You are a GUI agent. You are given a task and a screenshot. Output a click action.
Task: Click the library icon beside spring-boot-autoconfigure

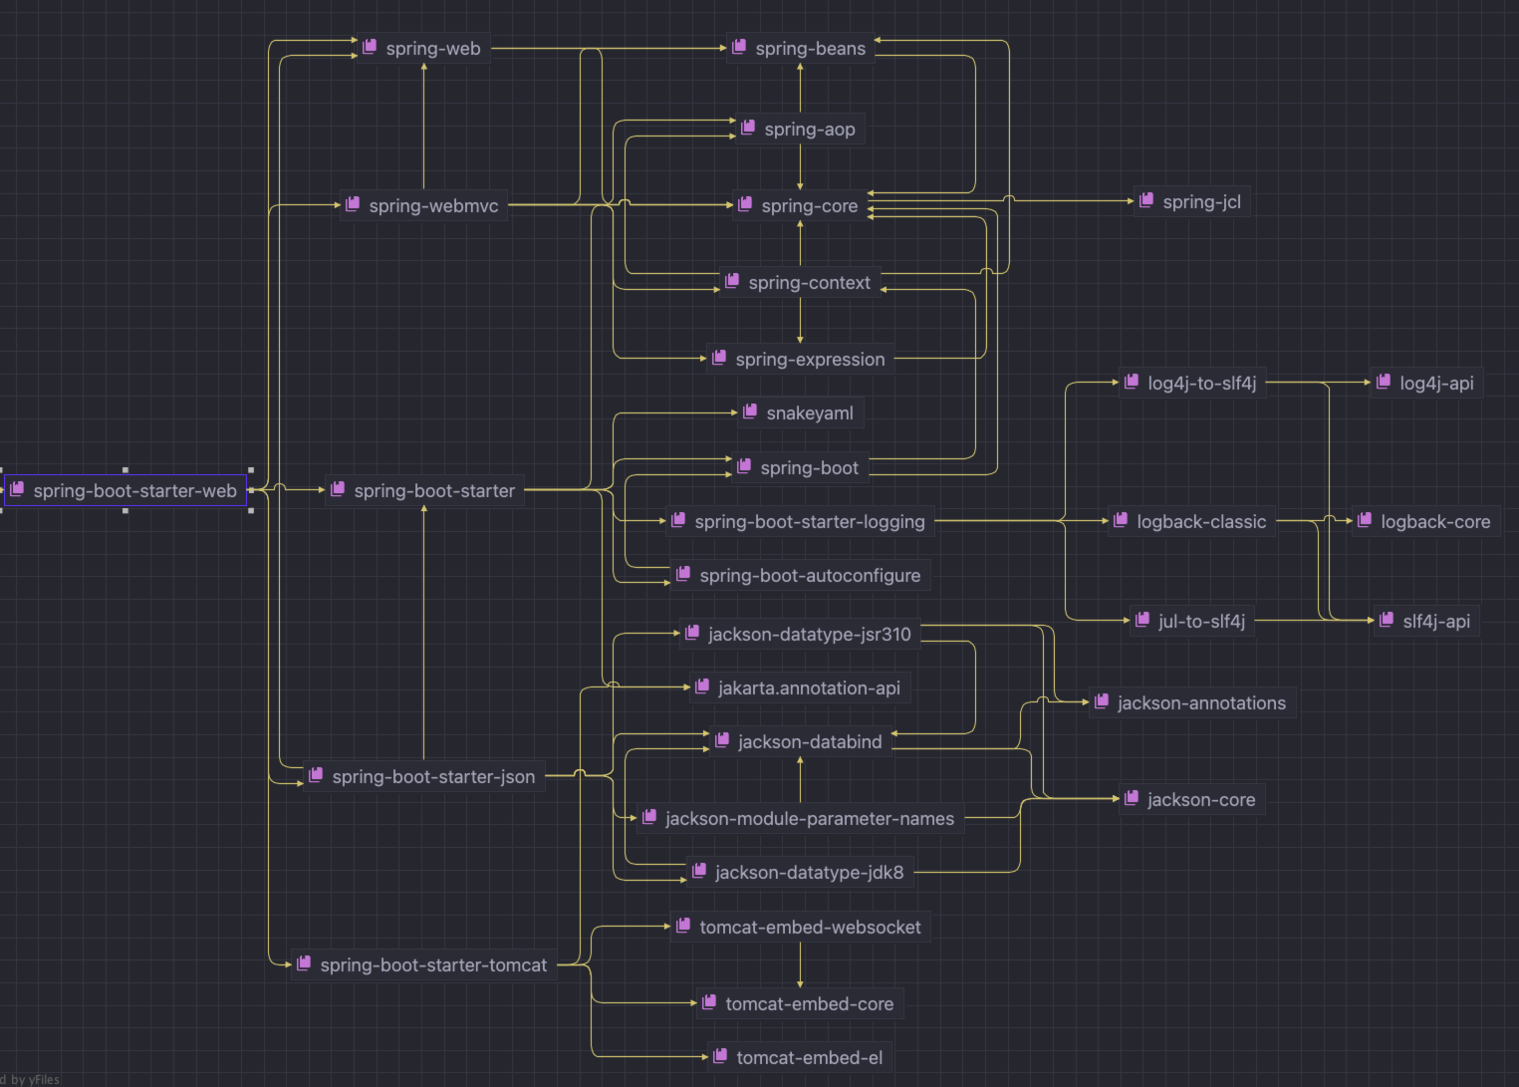tap(683, 574)
